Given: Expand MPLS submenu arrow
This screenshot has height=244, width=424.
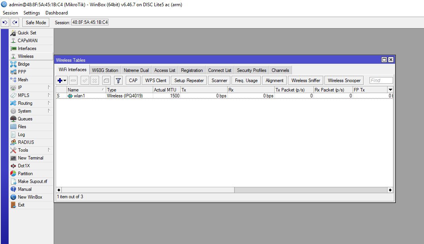Looking at the screenshot, I should coord(49,95).
